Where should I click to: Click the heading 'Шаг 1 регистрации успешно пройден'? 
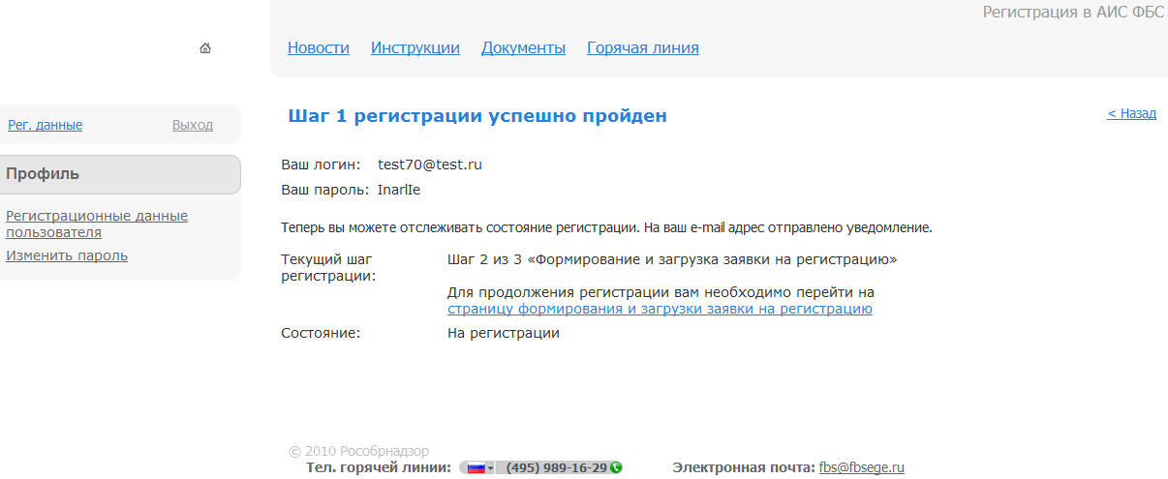coord(477,116)
